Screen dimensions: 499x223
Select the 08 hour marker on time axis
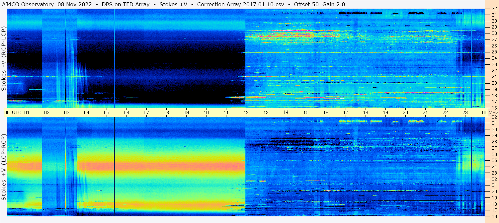[x=166, y=112]
